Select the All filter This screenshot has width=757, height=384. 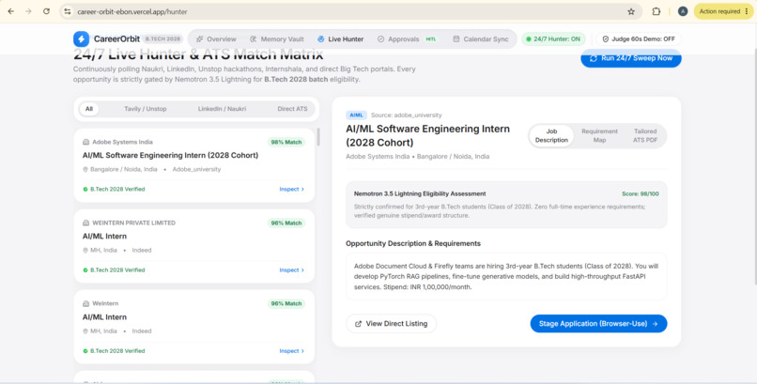(89, 109)
